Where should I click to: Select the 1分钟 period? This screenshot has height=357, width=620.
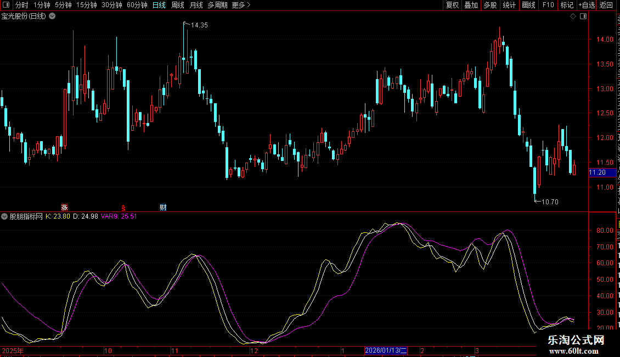[x=42, y=5]
